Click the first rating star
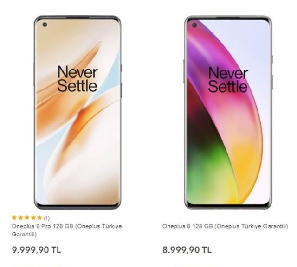Viewport: 297px width, 267px height. 14,218
